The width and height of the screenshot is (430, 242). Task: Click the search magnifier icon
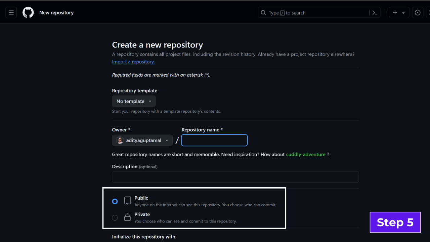coord(264,13)
